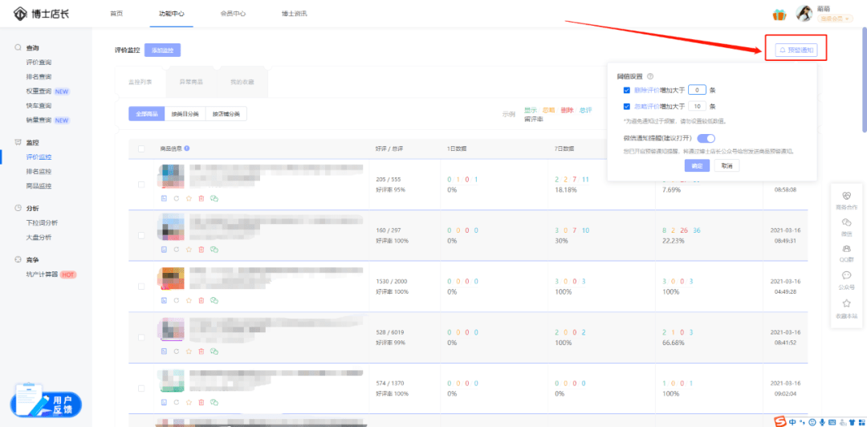
Task: Click the 确定 button in the popup
Action: (x=697, y=165)
